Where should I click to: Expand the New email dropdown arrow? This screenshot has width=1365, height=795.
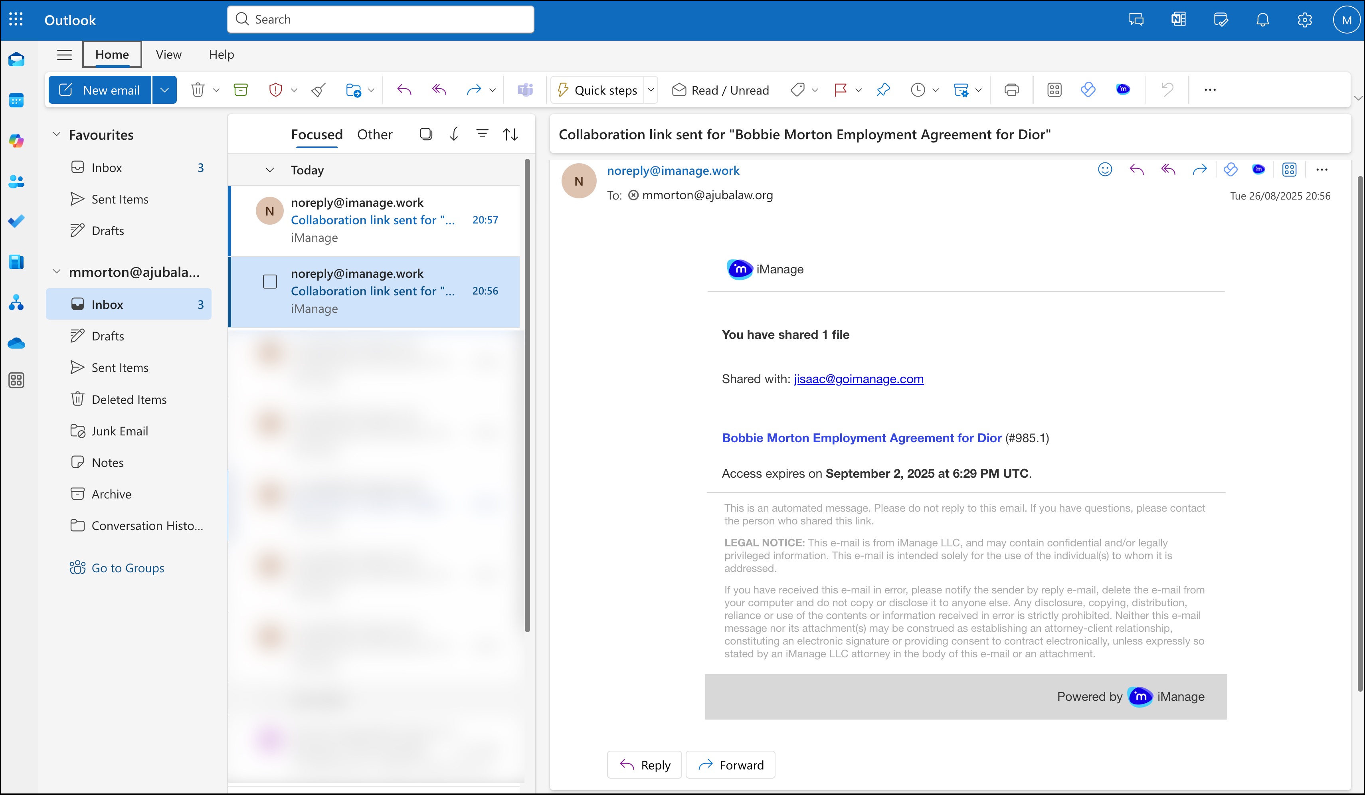(x=165, y=90)
